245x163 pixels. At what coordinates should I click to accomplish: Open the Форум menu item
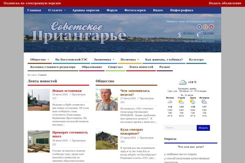coord(112,10)
